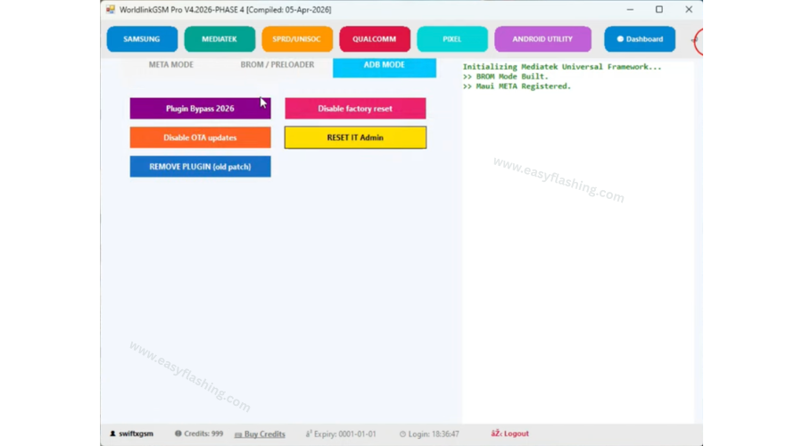Open the ANDROID UTILITY module

[x=542, y=39]
